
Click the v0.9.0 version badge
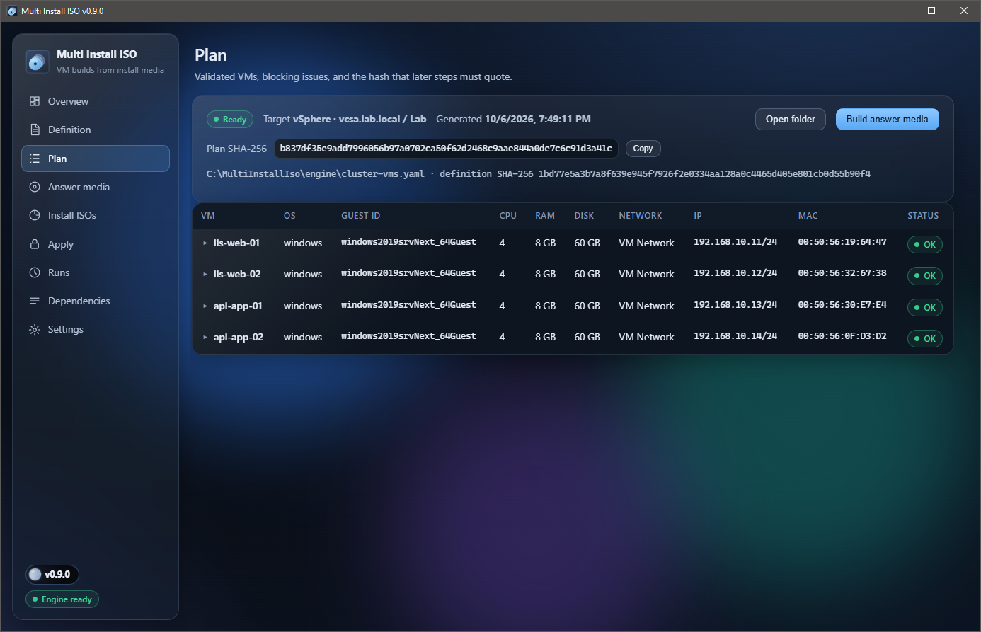pos(52,574)
